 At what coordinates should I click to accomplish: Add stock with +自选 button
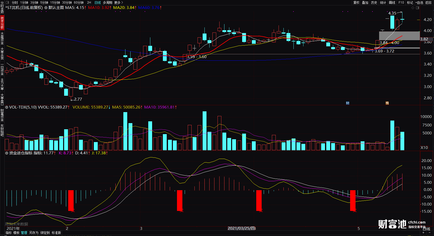point(419,3)
